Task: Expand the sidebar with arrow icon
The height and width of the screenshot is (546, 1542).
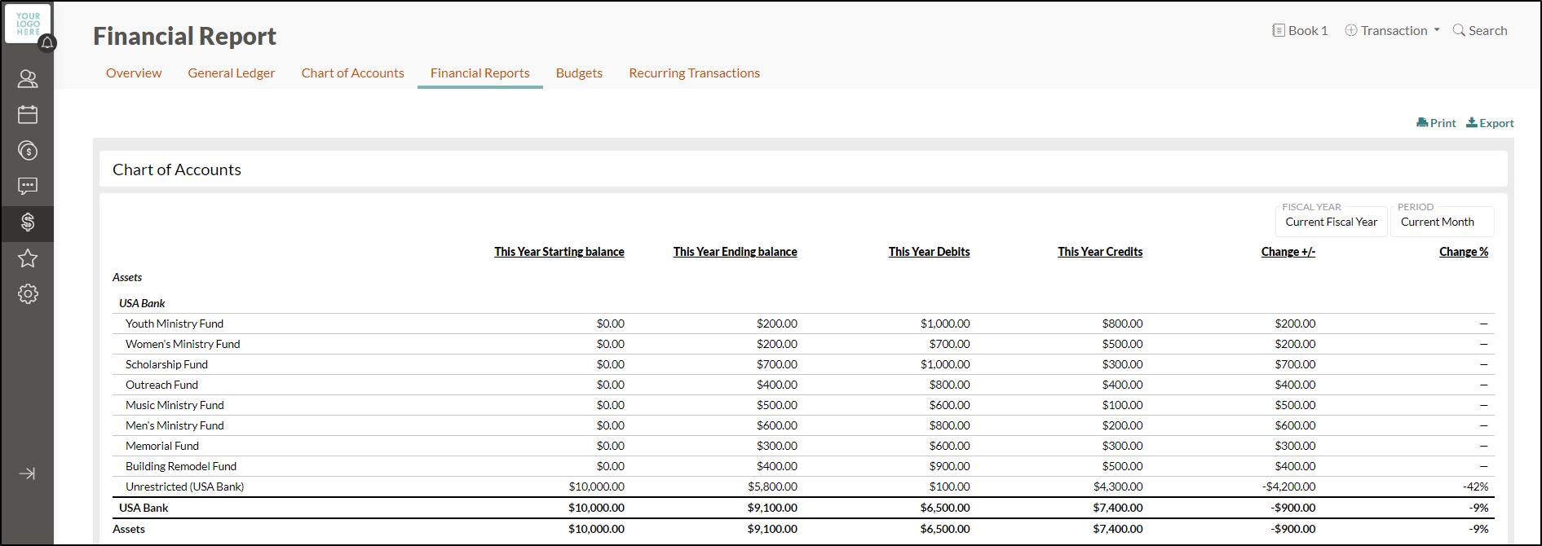Action: click(27, 473)
